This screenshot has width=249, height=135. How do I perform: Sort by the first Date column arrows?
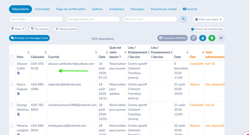(107, 52)
